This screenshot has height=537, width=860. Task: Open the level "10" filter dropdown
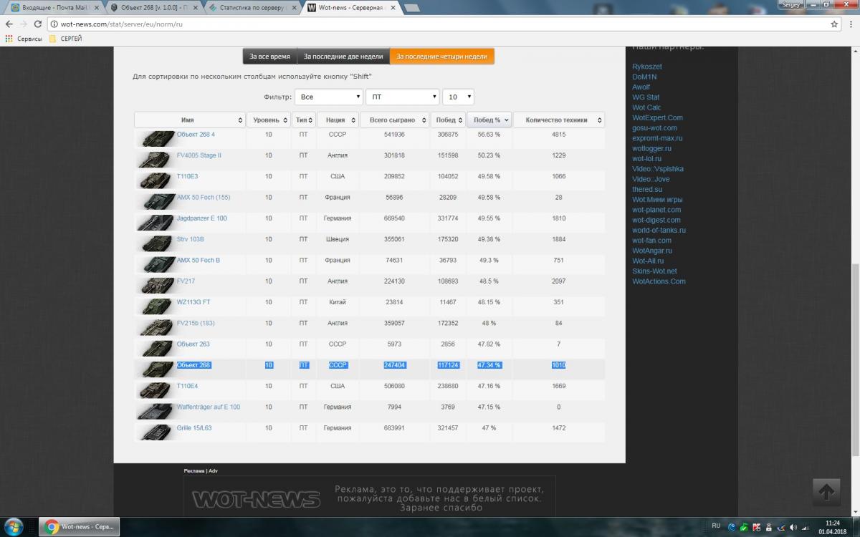(x=458, y=97)
